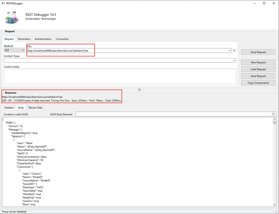Clear the JSON Root Element using its X icon
Screen dimensions: 279x214
[x=273, y=114]
